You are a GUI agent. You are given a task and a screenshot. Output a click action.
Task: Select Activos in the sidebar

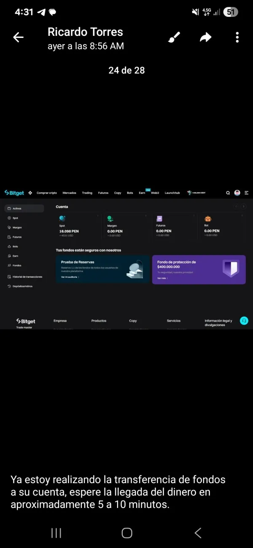point(24,208)
